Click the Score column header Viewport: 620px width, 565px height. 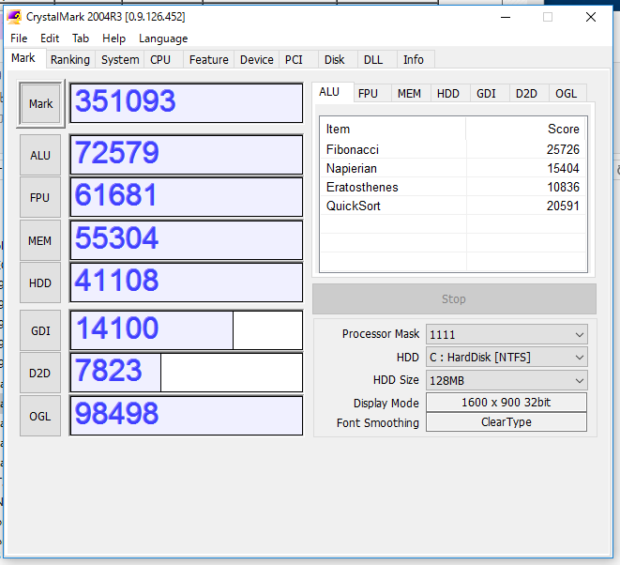[526, 129]
